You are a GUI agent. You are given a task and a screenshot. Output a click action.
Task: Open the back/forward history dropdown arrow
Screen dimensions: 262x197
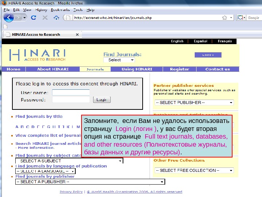coord(25,18)
